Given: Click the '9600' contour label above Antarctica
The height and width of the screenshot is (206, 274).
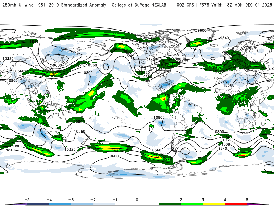Looking at the screenshot, I should pyautogui.click(x=114, y=156).
